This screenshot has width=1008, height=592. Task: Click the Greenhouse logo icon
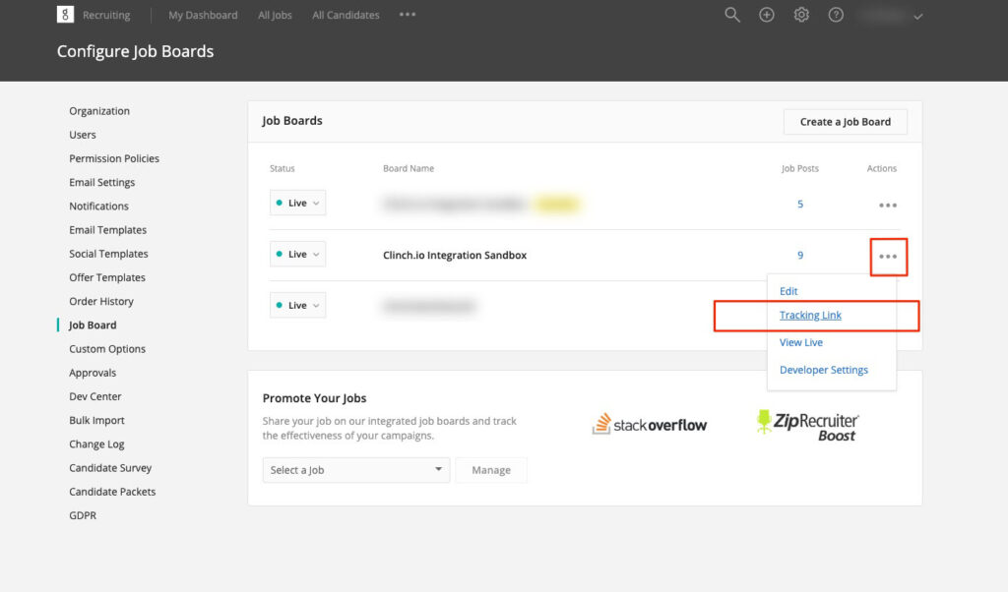(x=65, y=15)
